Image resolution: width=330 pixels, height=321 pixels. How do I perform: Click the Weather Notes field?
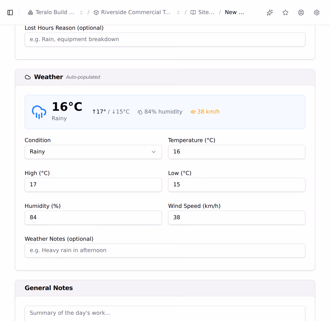click(x=165, y=250)
